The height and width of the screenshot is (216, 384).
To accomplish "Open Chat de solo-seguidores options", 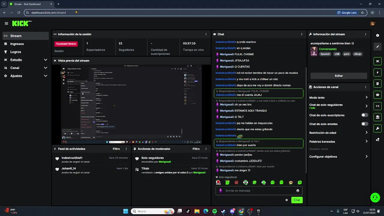I will [339, 106].
